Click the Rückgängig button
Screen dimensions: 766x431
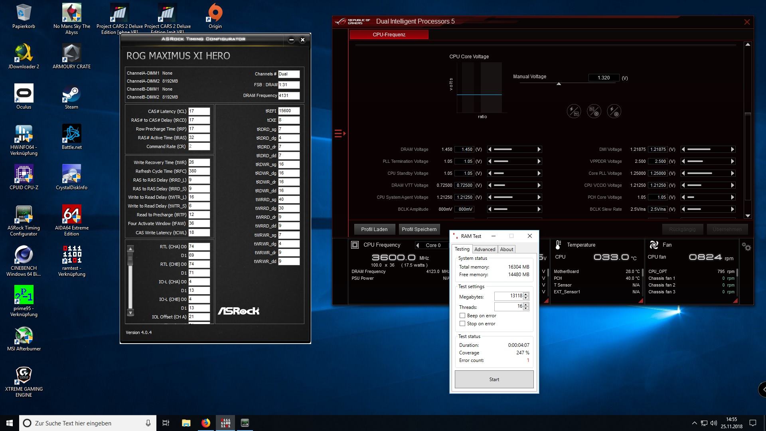(x=682, y=229)
